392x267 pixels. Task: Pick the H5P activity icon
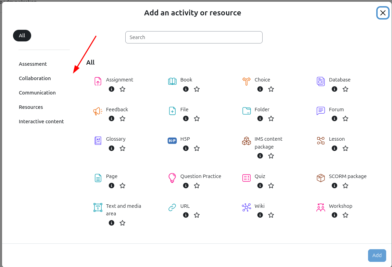(172, 141)
